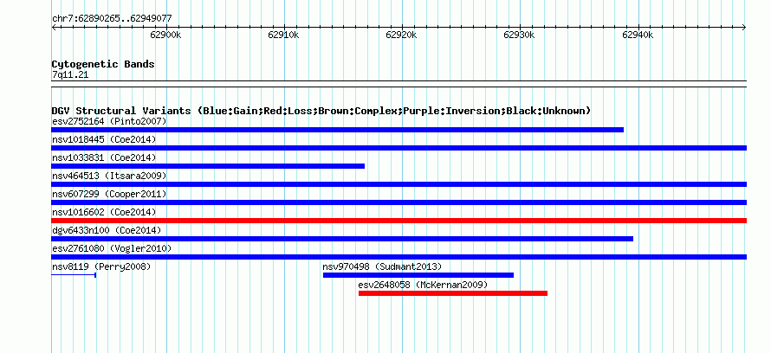
Task: Click the esv2752164 (Pinto2007) blue gain bar
Action: pos(337,130)
